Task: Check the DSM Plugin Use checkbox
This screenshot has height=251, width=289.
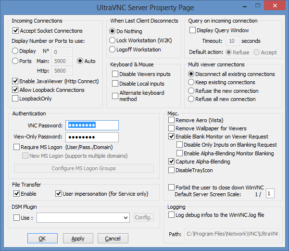Action: [16, 218]
